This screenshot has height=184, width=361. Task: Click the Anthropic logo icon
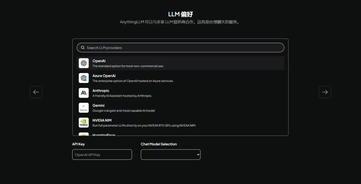point(84,93)
